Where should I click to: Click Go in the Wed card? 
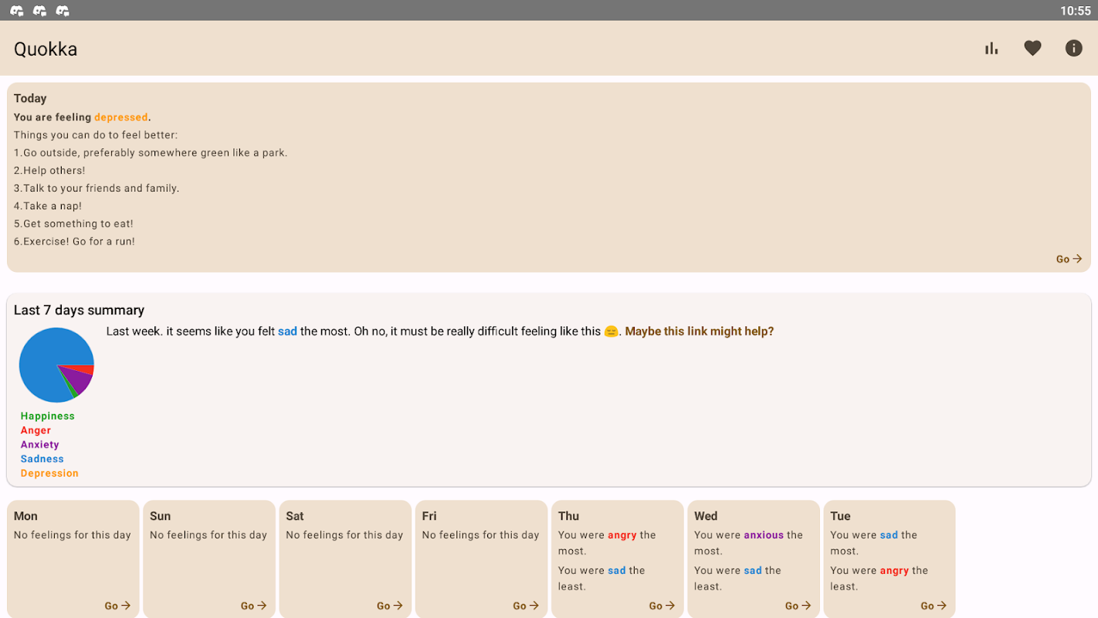click(798, 606)
